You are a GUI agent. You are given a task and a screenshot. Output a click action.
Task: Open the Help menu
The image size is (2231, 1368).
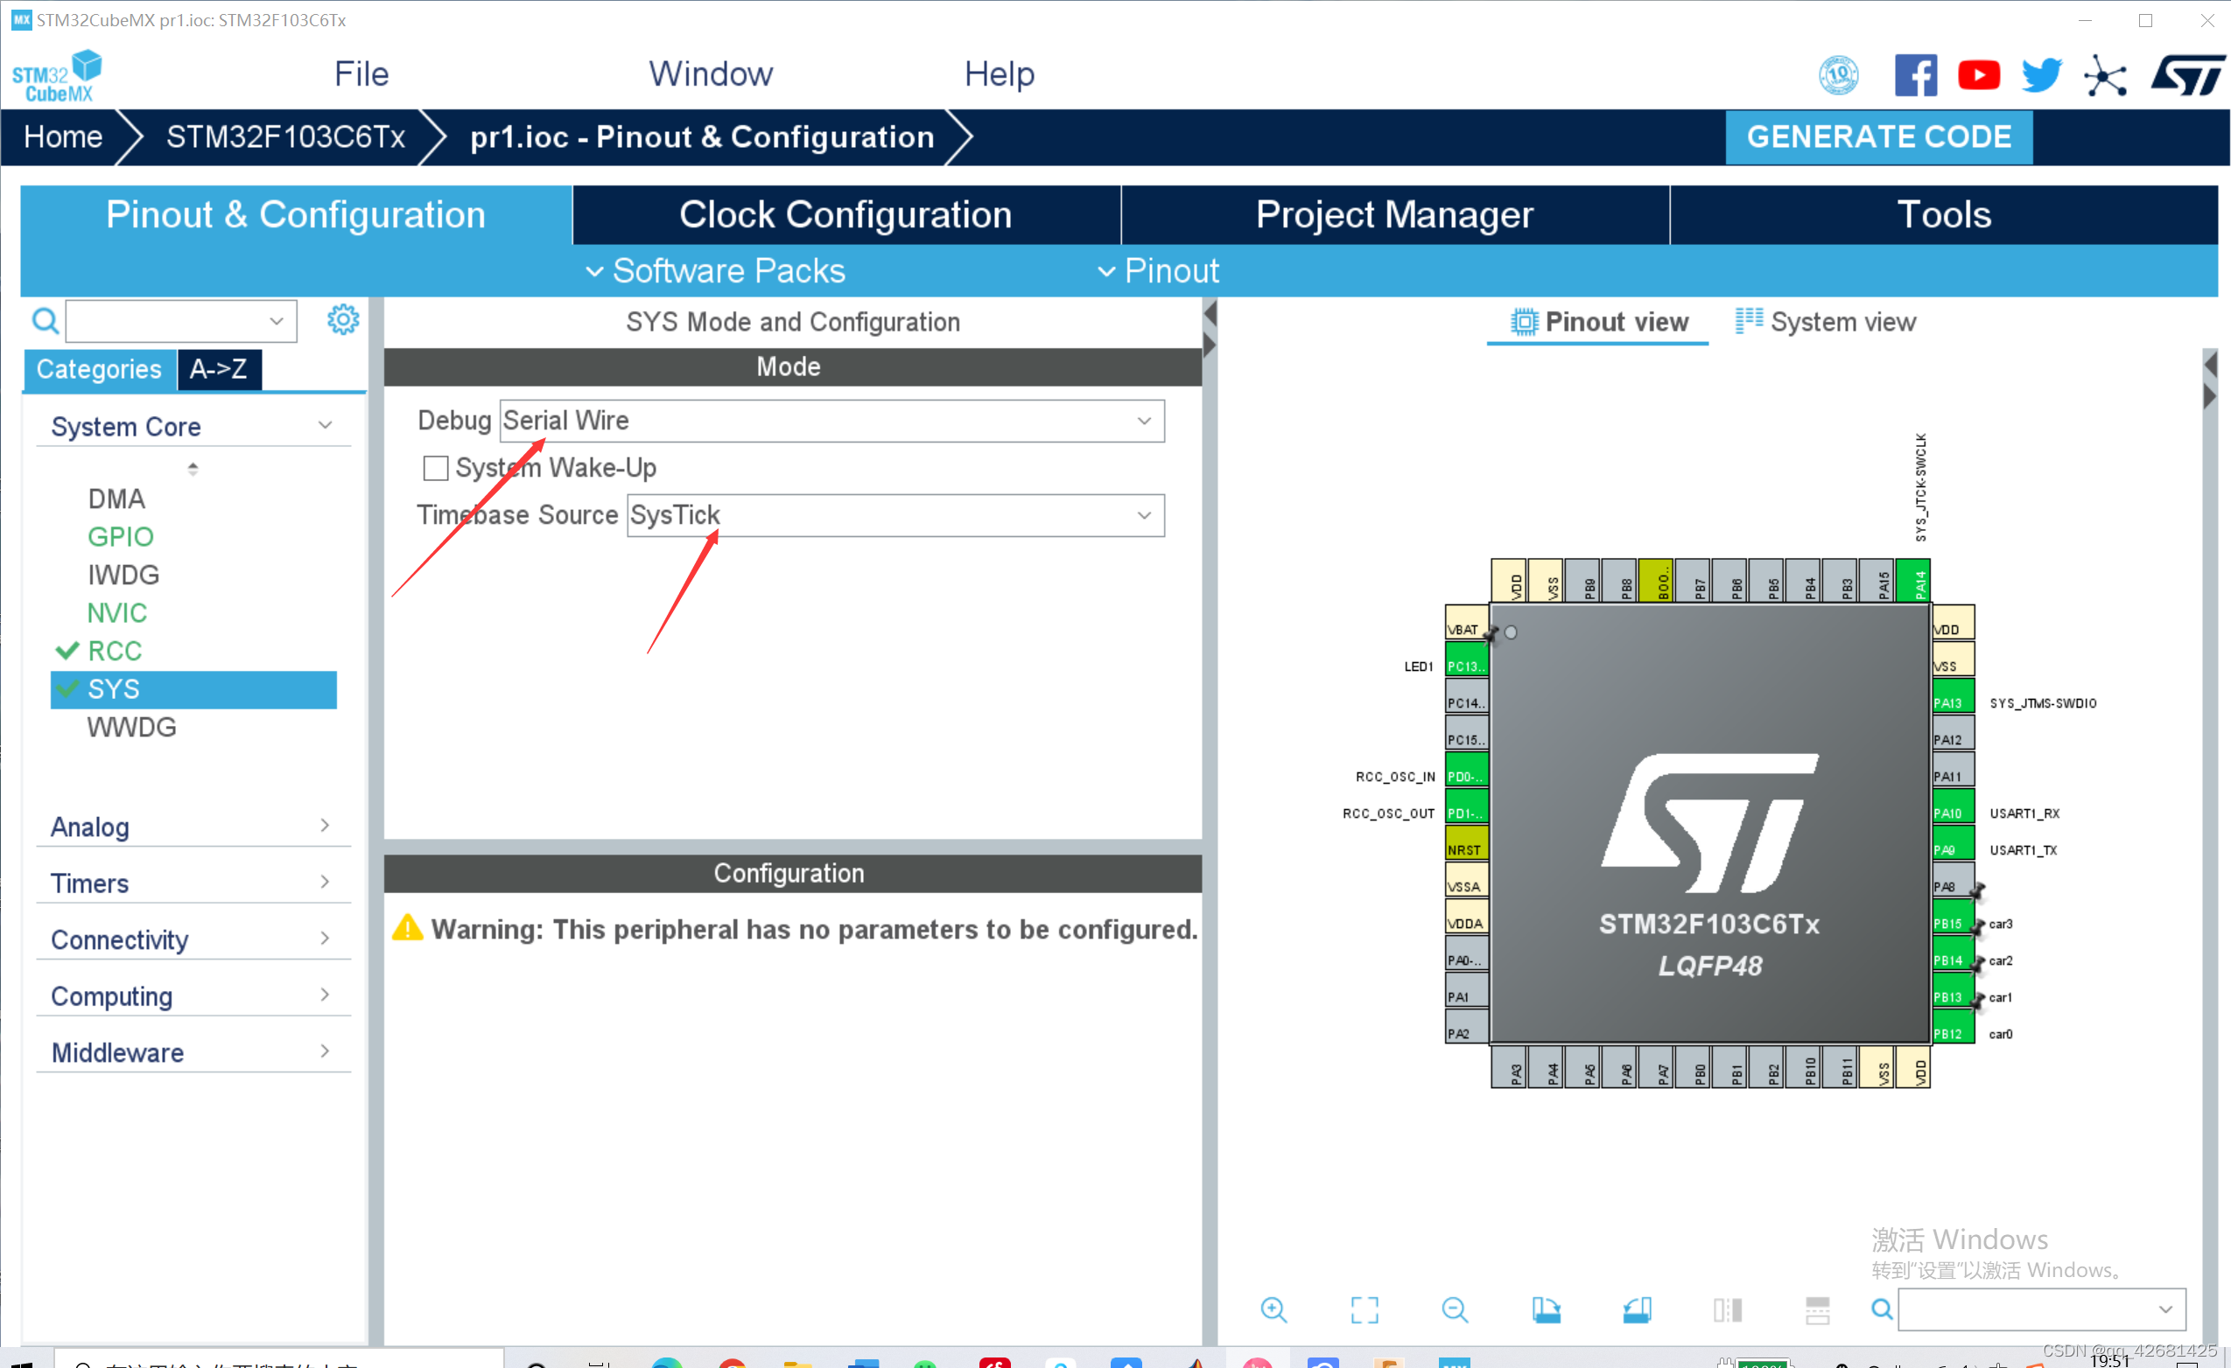tap(999, 74)
